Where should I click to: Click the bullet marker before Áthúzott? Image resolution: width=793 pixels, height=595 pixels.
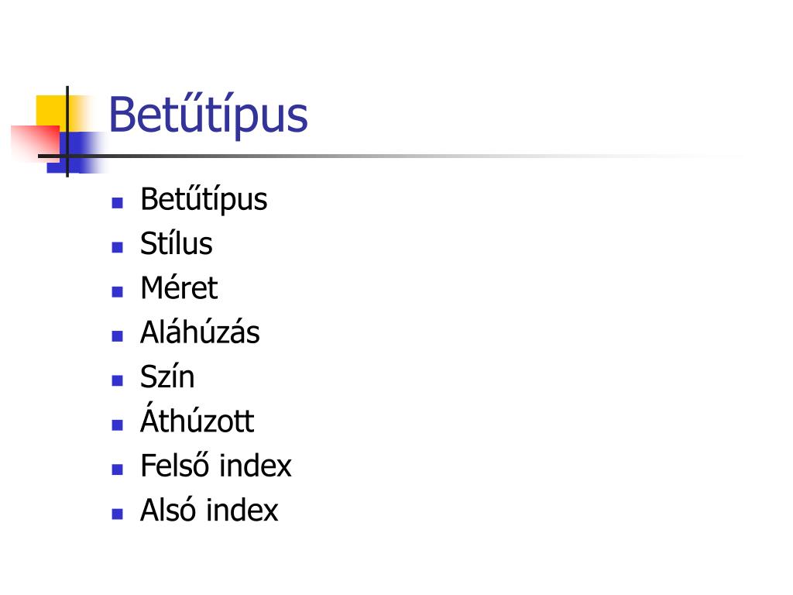(118, 425)
